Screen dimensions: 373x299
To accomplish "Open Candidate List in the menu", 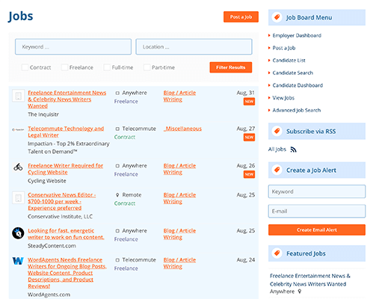I will pos(289,61).
